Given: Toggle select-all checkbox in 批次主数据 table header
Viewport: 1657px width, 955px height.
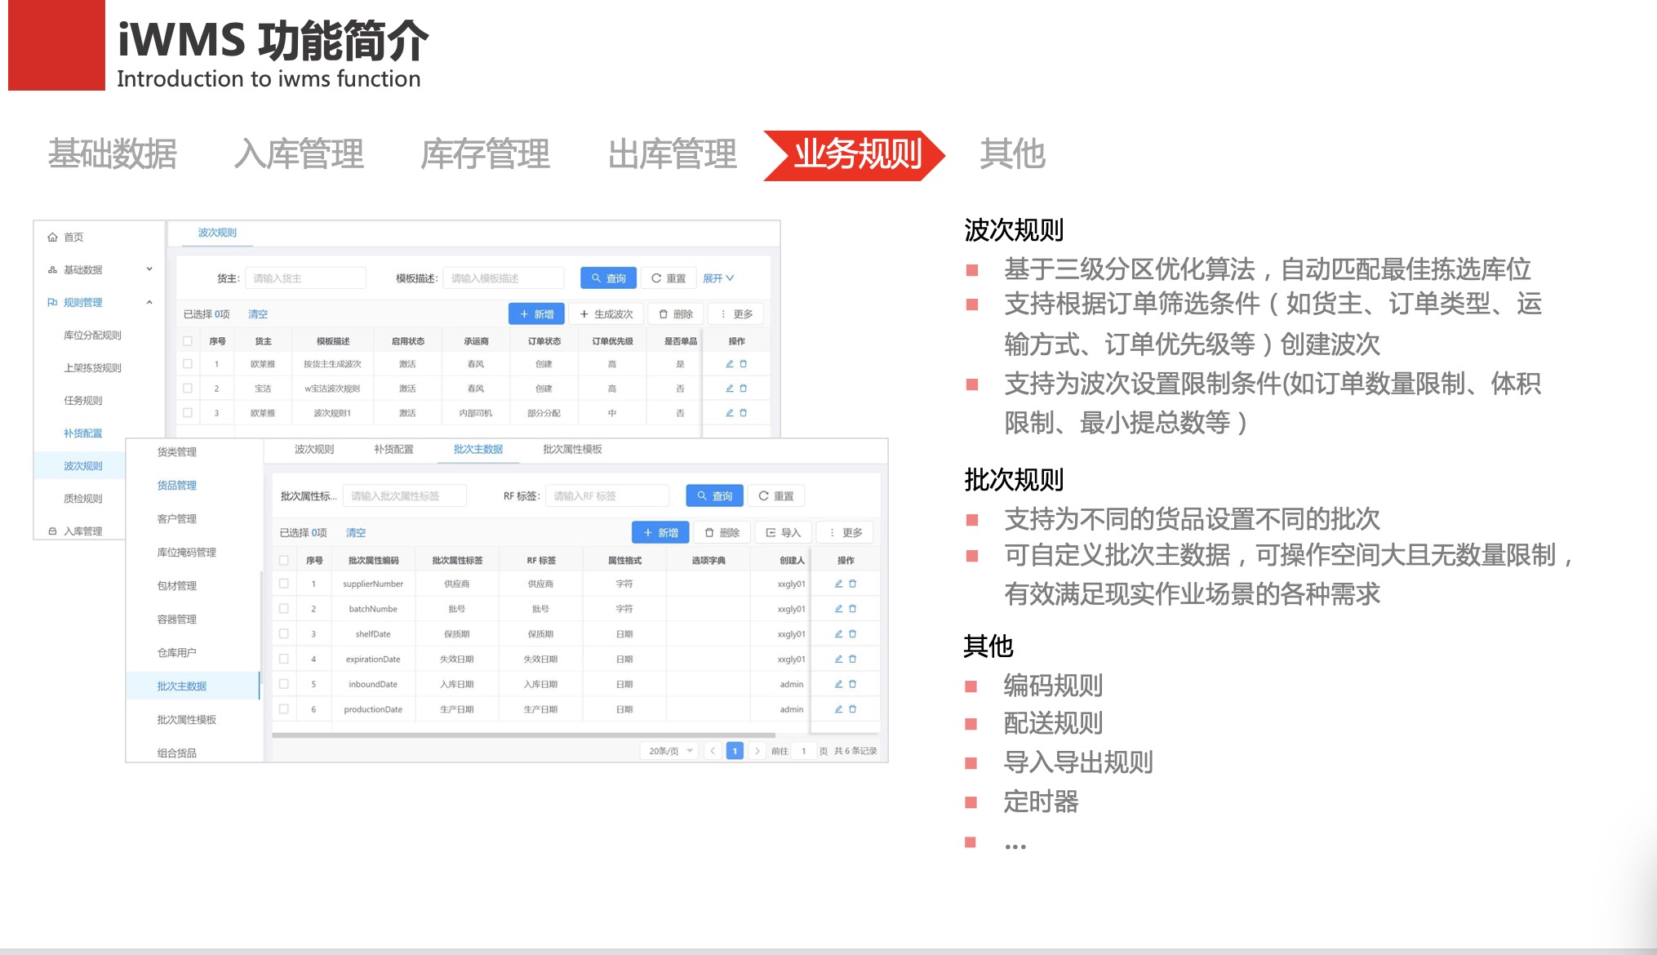Looking at the screenshot, I should (x=284, y=561).
